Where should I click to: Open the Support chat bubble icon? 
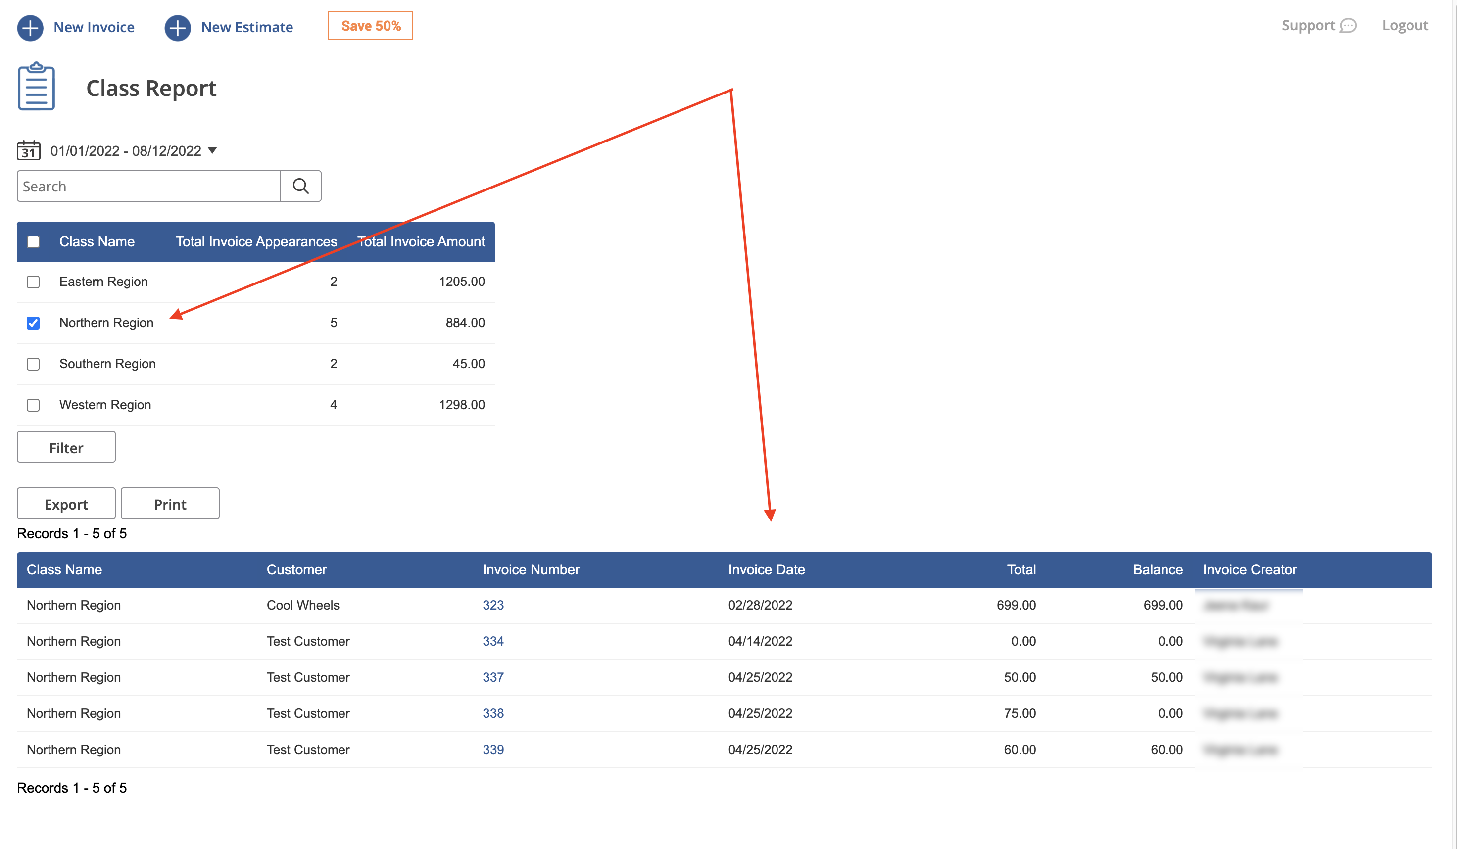[1348, 25]
